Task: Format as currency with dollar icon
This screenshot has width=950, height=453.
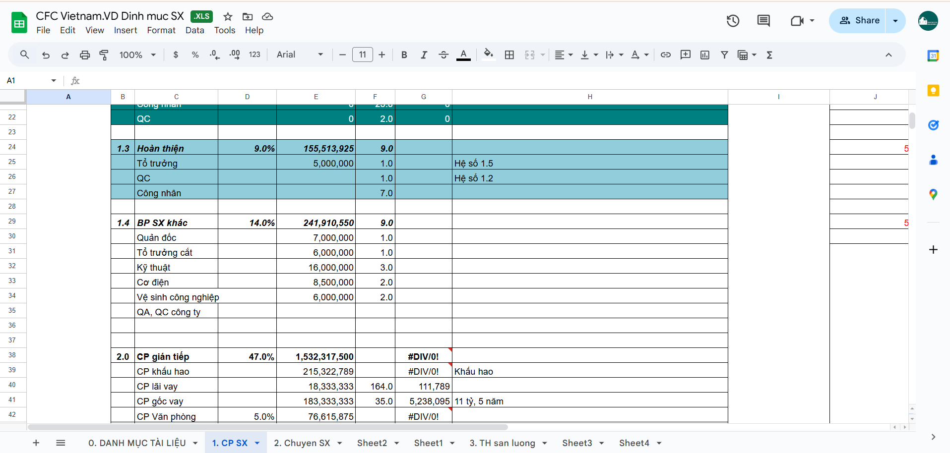Action: tap(176, 55)
